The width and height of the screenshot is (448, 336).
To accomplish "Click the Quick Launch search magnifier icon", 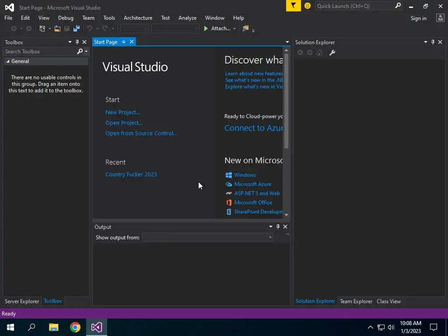I will pyautogui.click(x=398, y=6).
